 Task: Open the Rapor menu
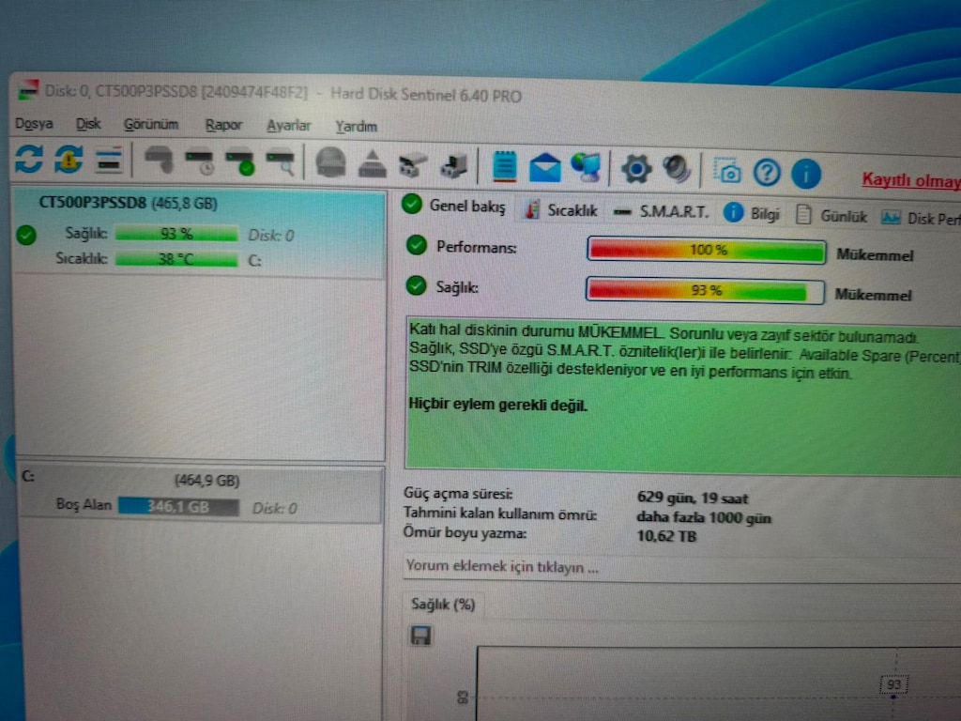223,126
